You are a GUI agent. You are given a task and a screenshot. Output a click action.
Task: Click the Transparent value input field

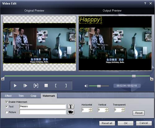pyautogui.click(x=118, y=110)
